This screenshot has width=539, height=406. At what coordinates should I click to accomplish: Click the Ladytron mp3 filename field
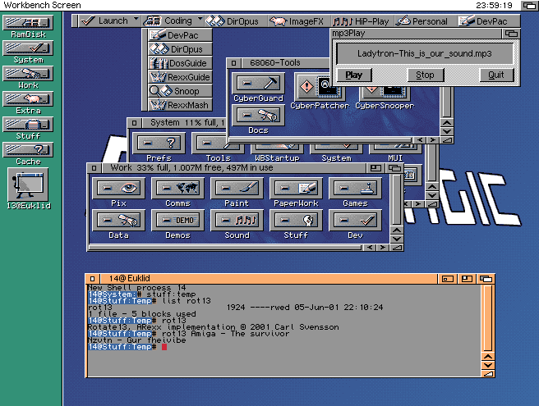click(425, 53)
